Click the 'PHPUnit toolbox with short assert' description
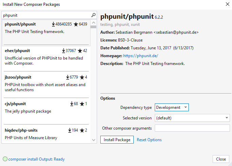The image size is (232, 166). click(x=45, y=87)
